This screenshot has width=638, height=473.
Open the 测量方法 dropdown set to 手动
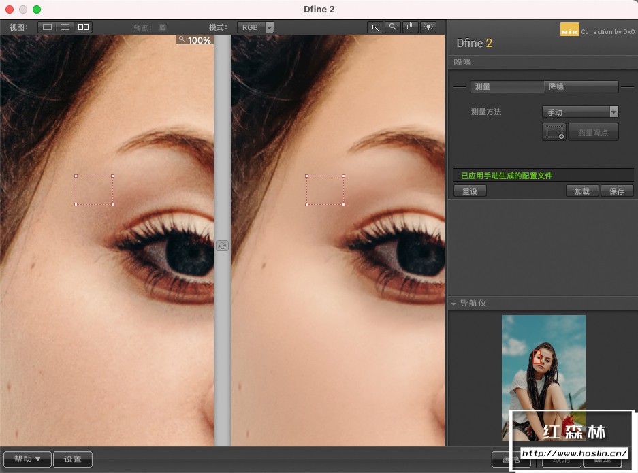[x=580, y=112]
